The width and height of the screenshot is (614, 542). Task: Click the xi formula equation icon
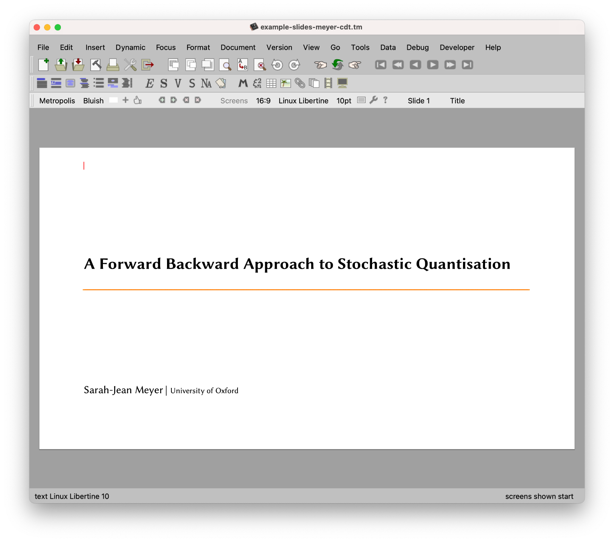[x=257, y=83]
